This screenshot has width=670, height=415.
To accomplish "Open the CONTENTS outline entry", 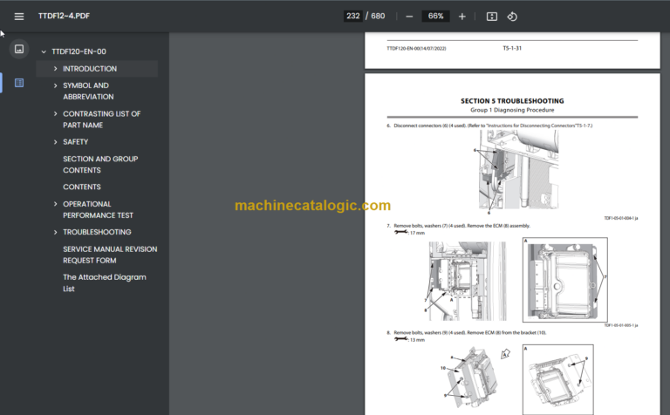I will [81, 187].
